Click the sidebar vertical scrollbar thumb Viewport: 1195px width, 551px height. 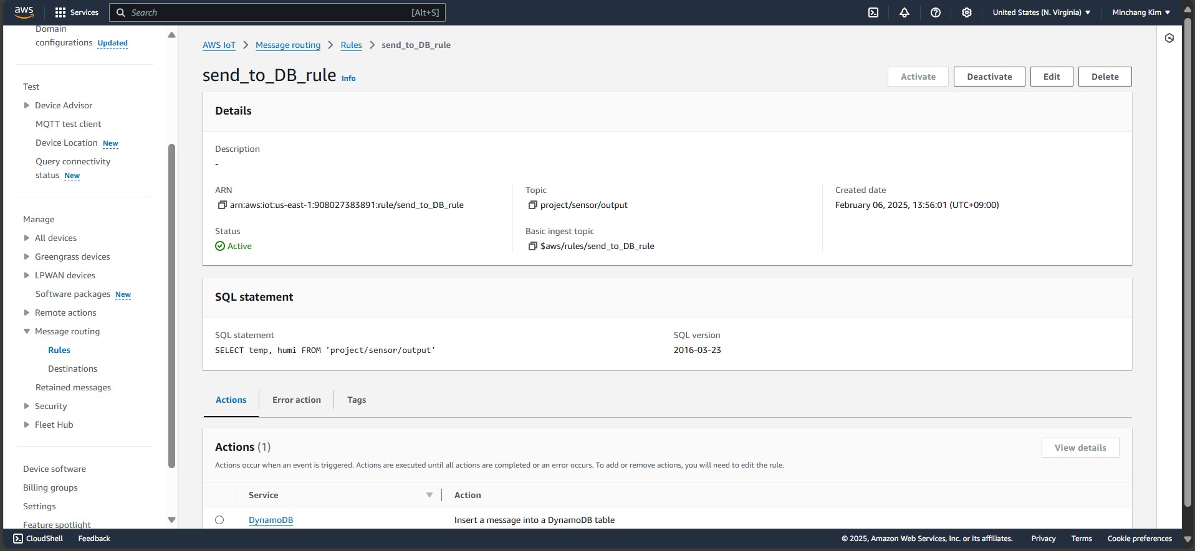click(171, 306)
